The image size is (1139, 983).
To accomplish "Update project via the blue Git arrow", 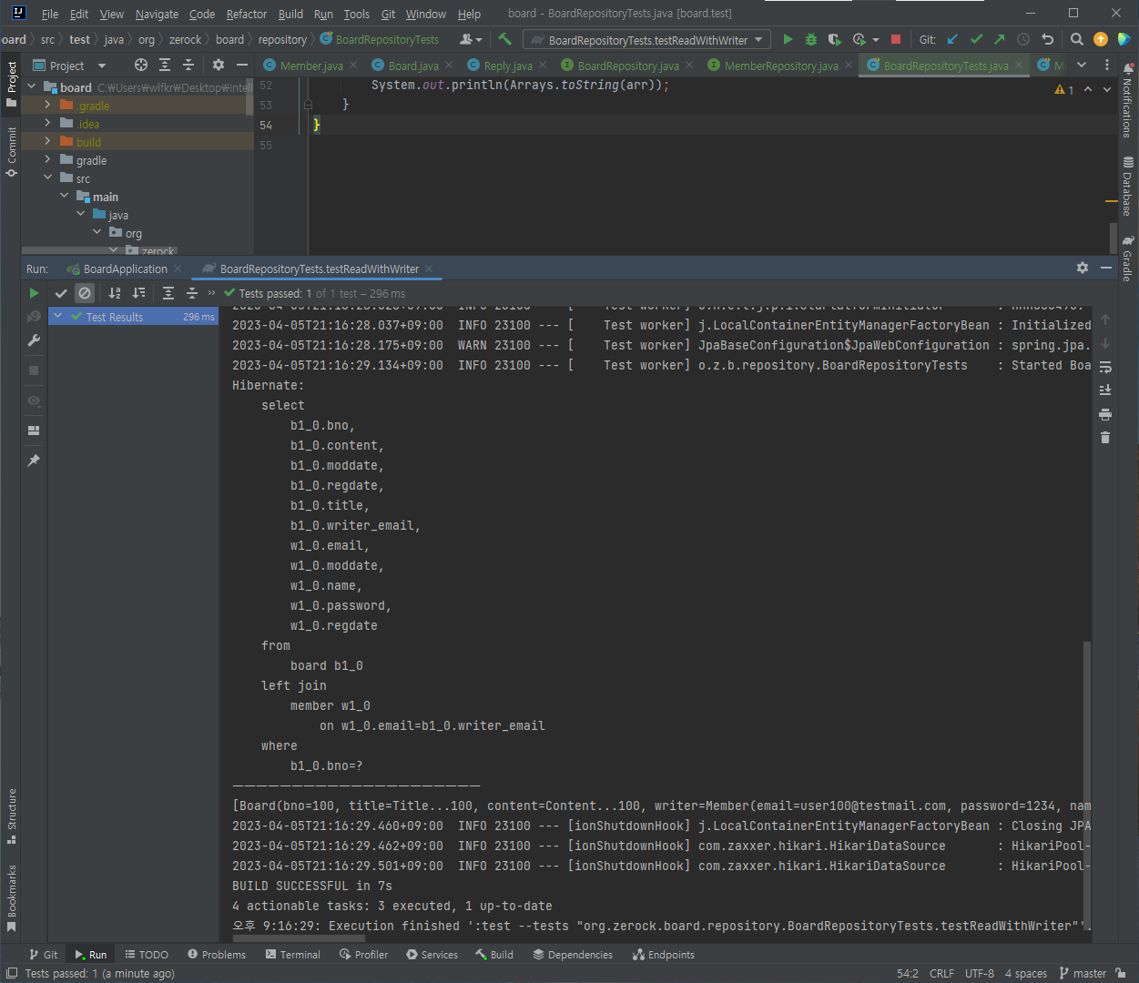I will click(x=952, y=39).
